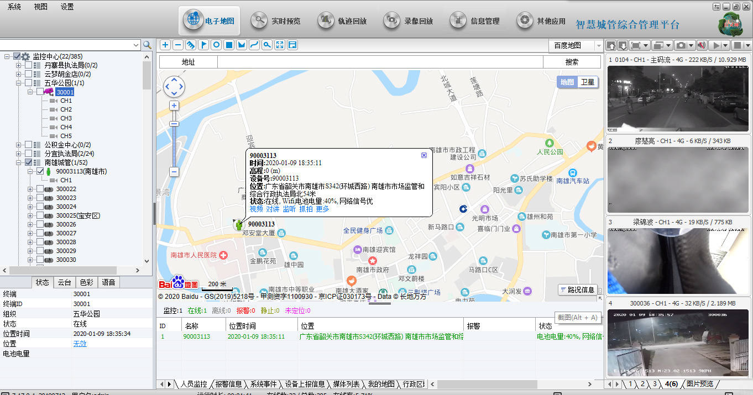Zoom out with the map minus tool
Image resolution: width=753 pixels, height=395 pixels.
(178, 45)
